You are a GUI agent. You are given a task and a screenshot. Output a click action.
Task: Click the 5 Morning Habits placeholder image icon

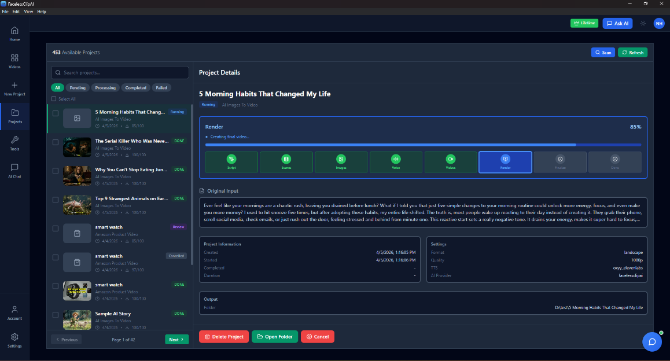coord(77,119)
